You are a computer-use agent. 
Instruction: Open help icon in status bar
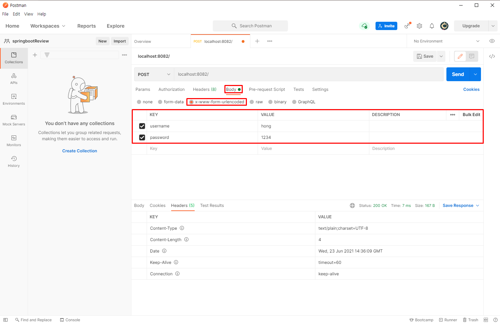point(495,320)
